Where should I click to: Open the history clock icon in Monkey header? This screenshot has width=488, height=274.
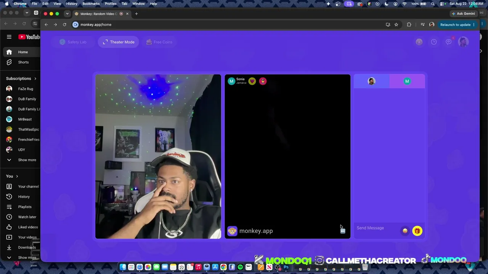click(434, 42)
